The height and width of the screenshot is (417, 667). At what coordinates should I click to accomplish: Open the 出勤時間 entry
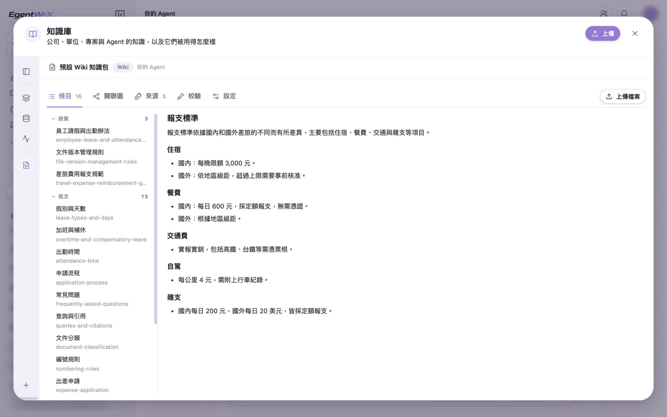(101, 256)
